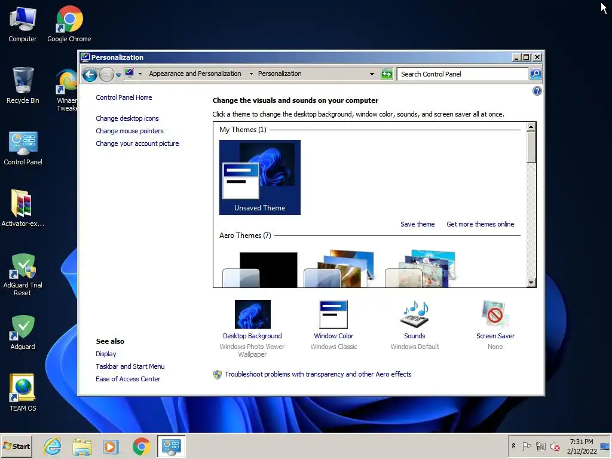Select the Unsaved Theme thumbnail

(260, 177)
